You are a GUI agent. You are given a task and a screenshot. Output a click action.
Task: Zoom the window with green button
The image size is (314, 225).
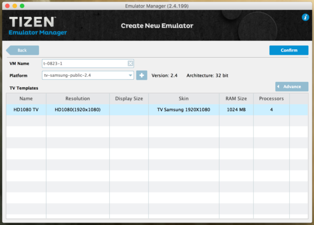pos(22,6)
